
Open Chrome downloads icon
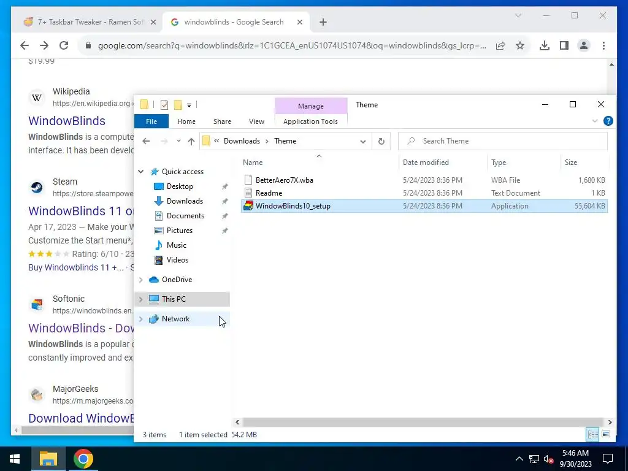[545, 45]
